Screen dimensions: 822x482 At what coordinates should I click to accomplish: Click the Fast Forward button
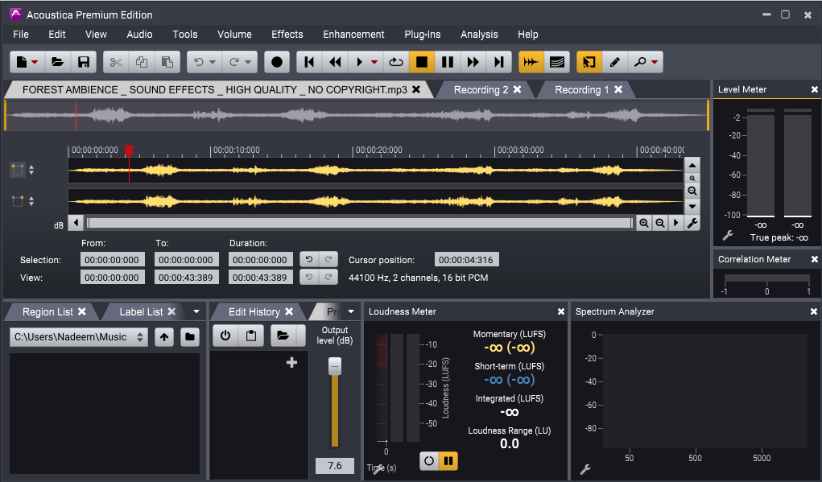(x=473, y=62)
